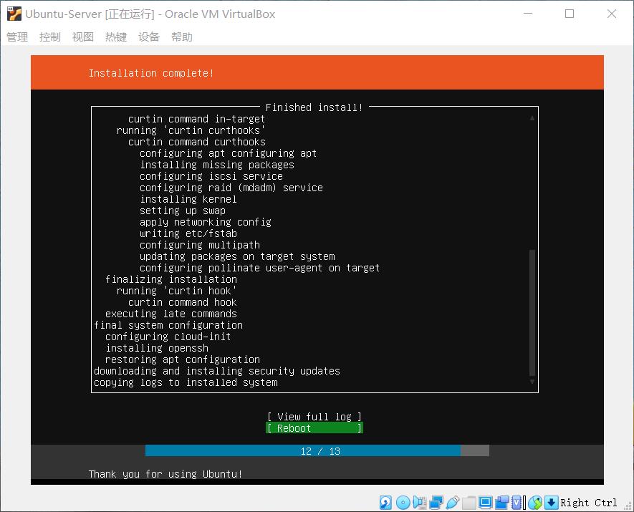Select the Reboot option
This screenshot has width=634, height=512.
(314, 428)
